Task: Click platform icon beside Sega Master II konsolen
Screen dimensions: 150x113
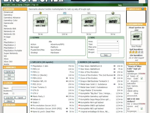Action: pos(79,90)
